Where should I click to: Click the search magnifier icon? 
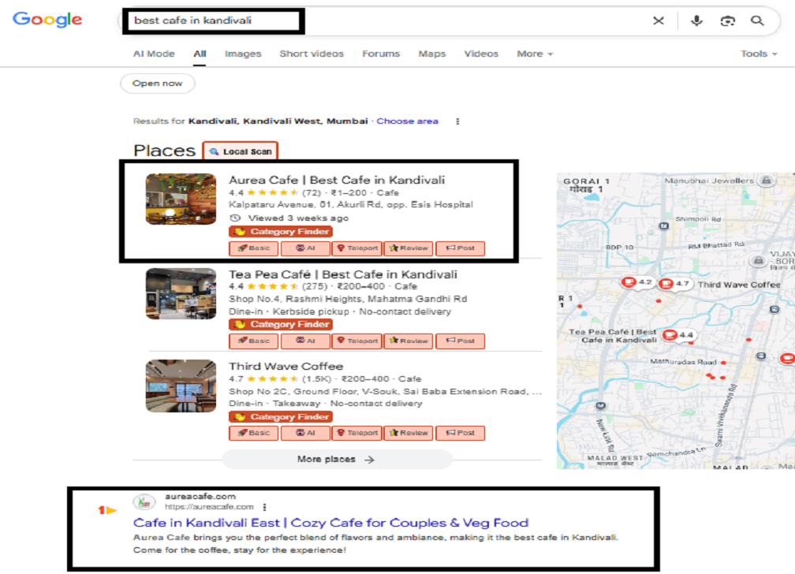pos(758,21)
